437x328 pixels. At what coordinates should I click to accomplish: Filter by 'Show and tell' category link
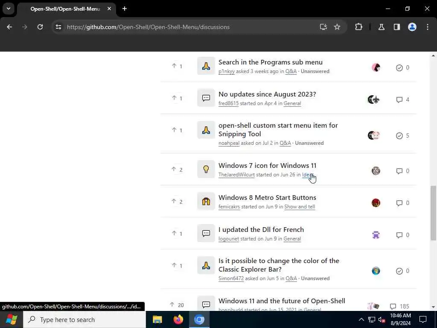pos(300,207)
